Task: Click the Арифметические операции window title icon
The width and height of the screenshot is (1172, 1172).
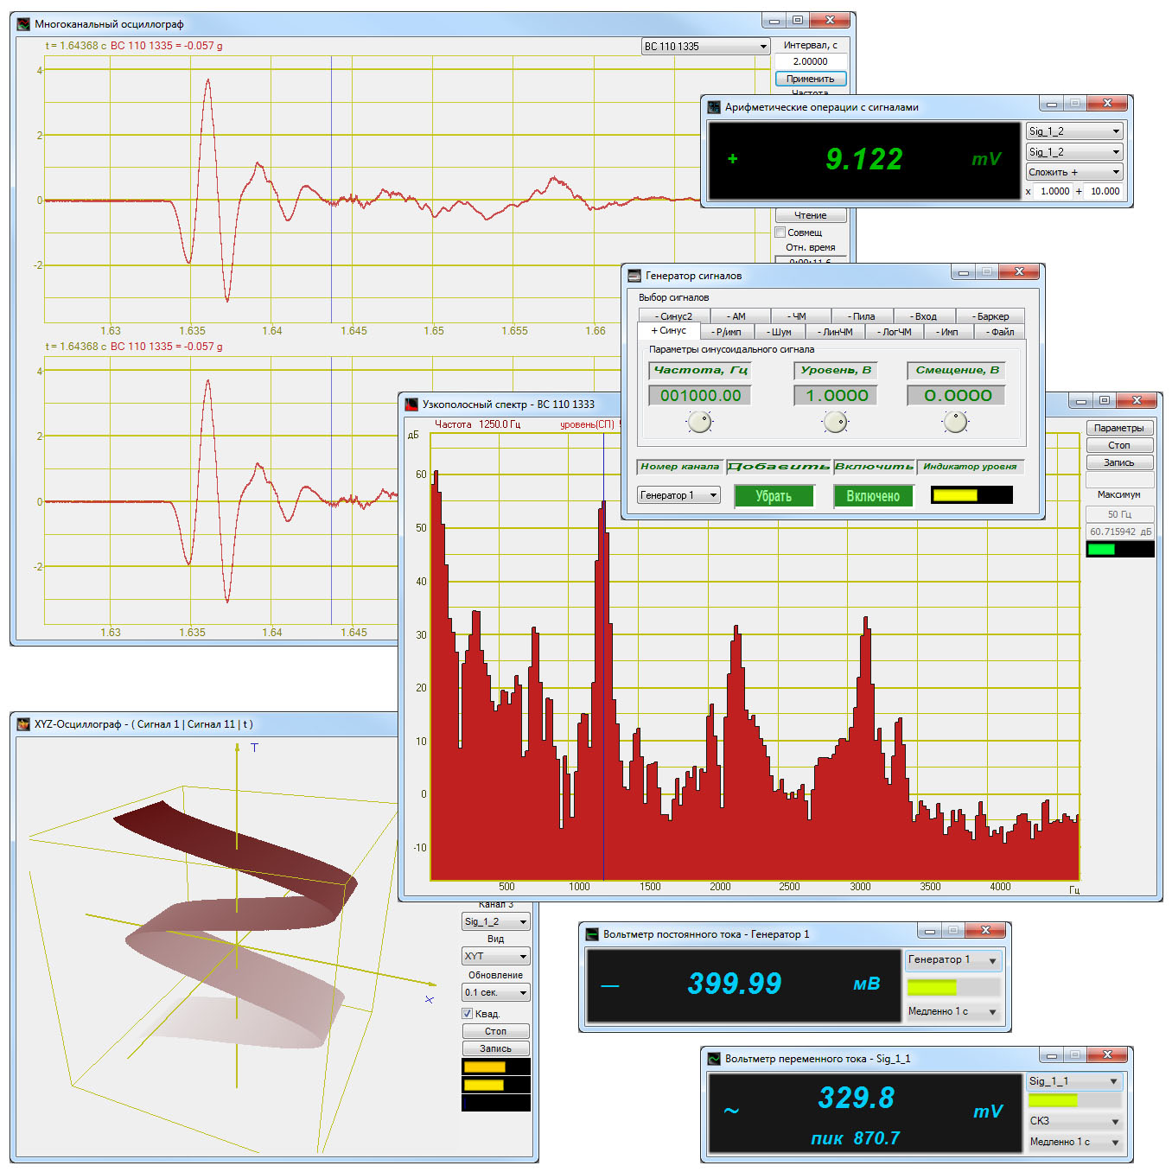Action: [714, 107]
